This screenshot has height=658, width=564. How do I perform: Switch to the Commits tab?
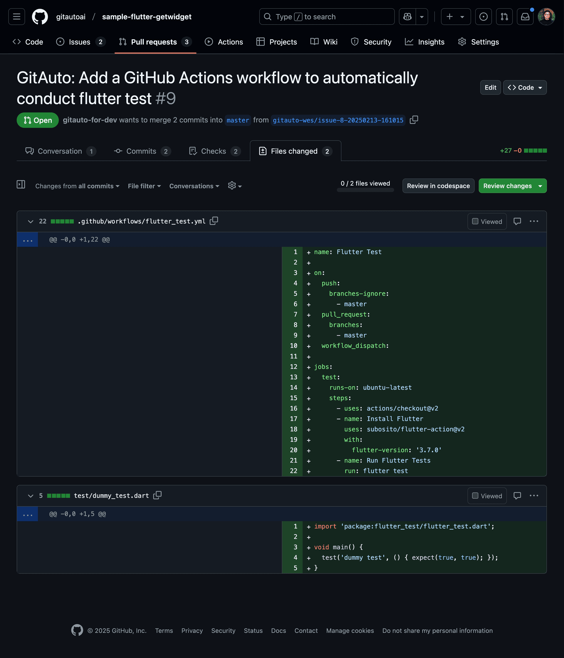tap(141, 151)
